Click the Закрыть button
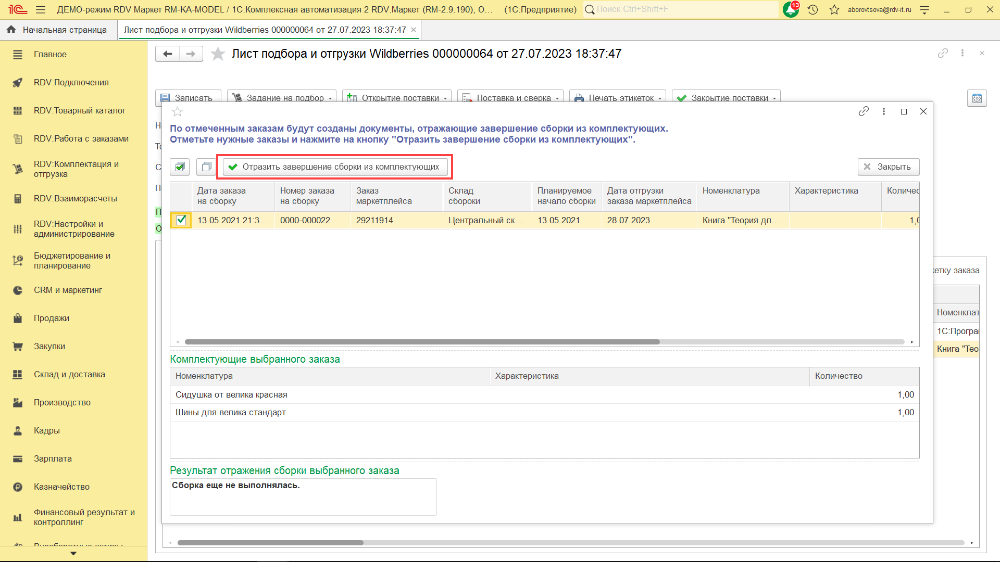1000x562 pixels. 888,167
